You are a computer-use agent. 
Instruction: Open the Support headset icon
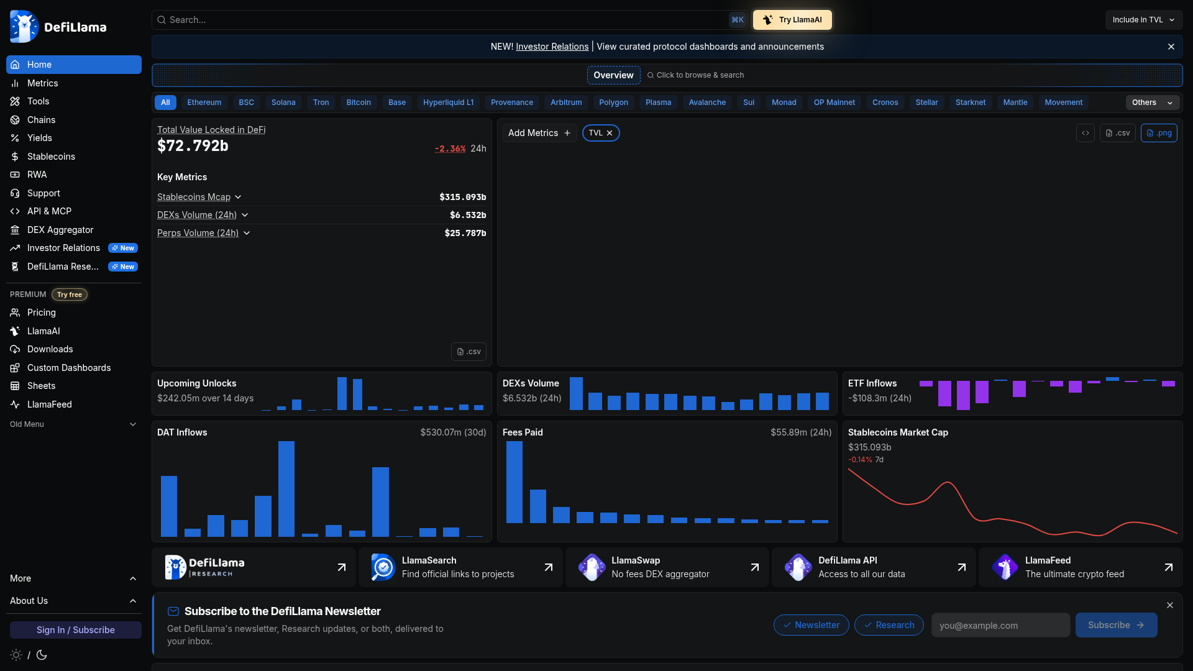(15, 193)
